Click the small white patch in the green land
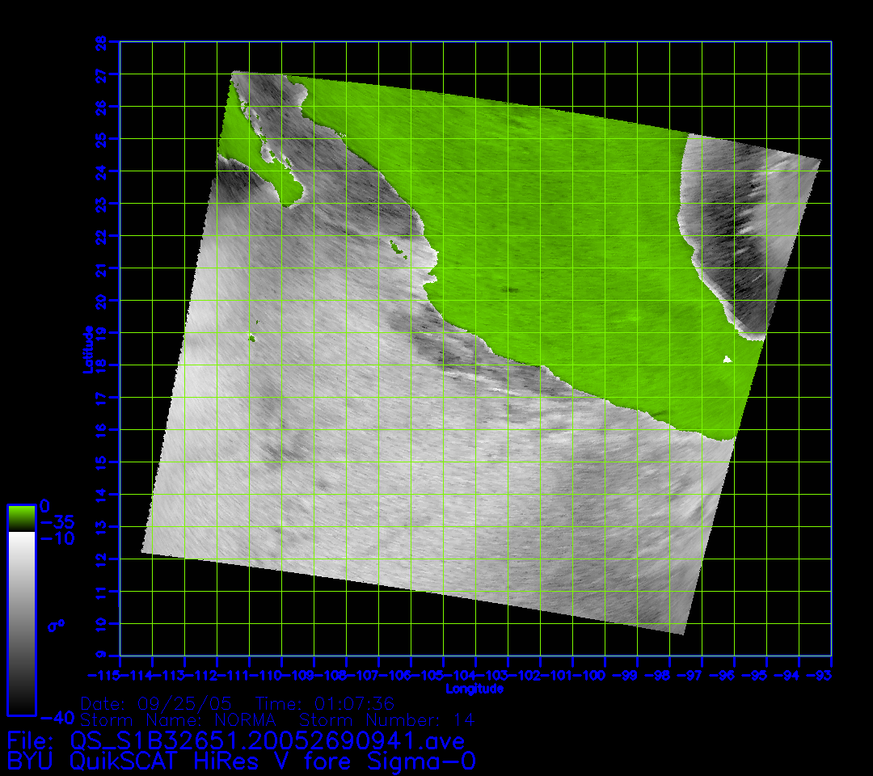The height and width of the screenshot is (776, 873). (727, 360)
